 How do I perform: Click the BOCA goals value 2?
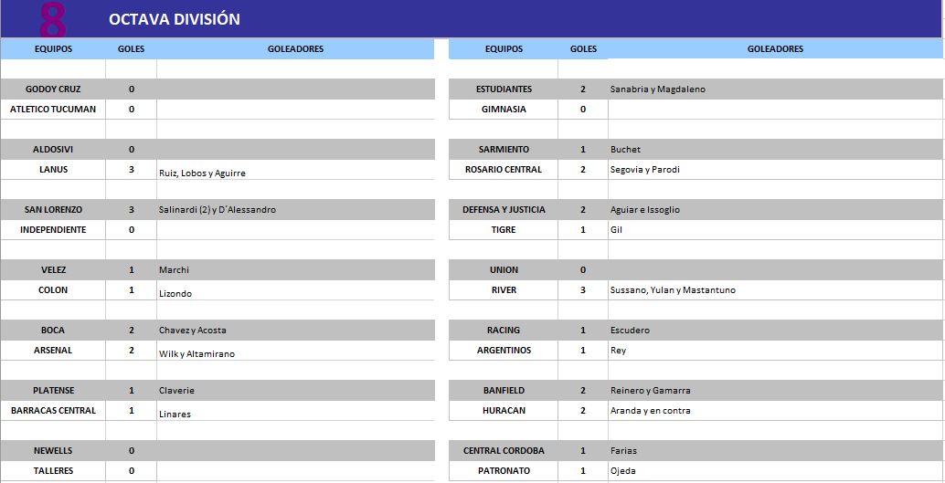(132, 330)
